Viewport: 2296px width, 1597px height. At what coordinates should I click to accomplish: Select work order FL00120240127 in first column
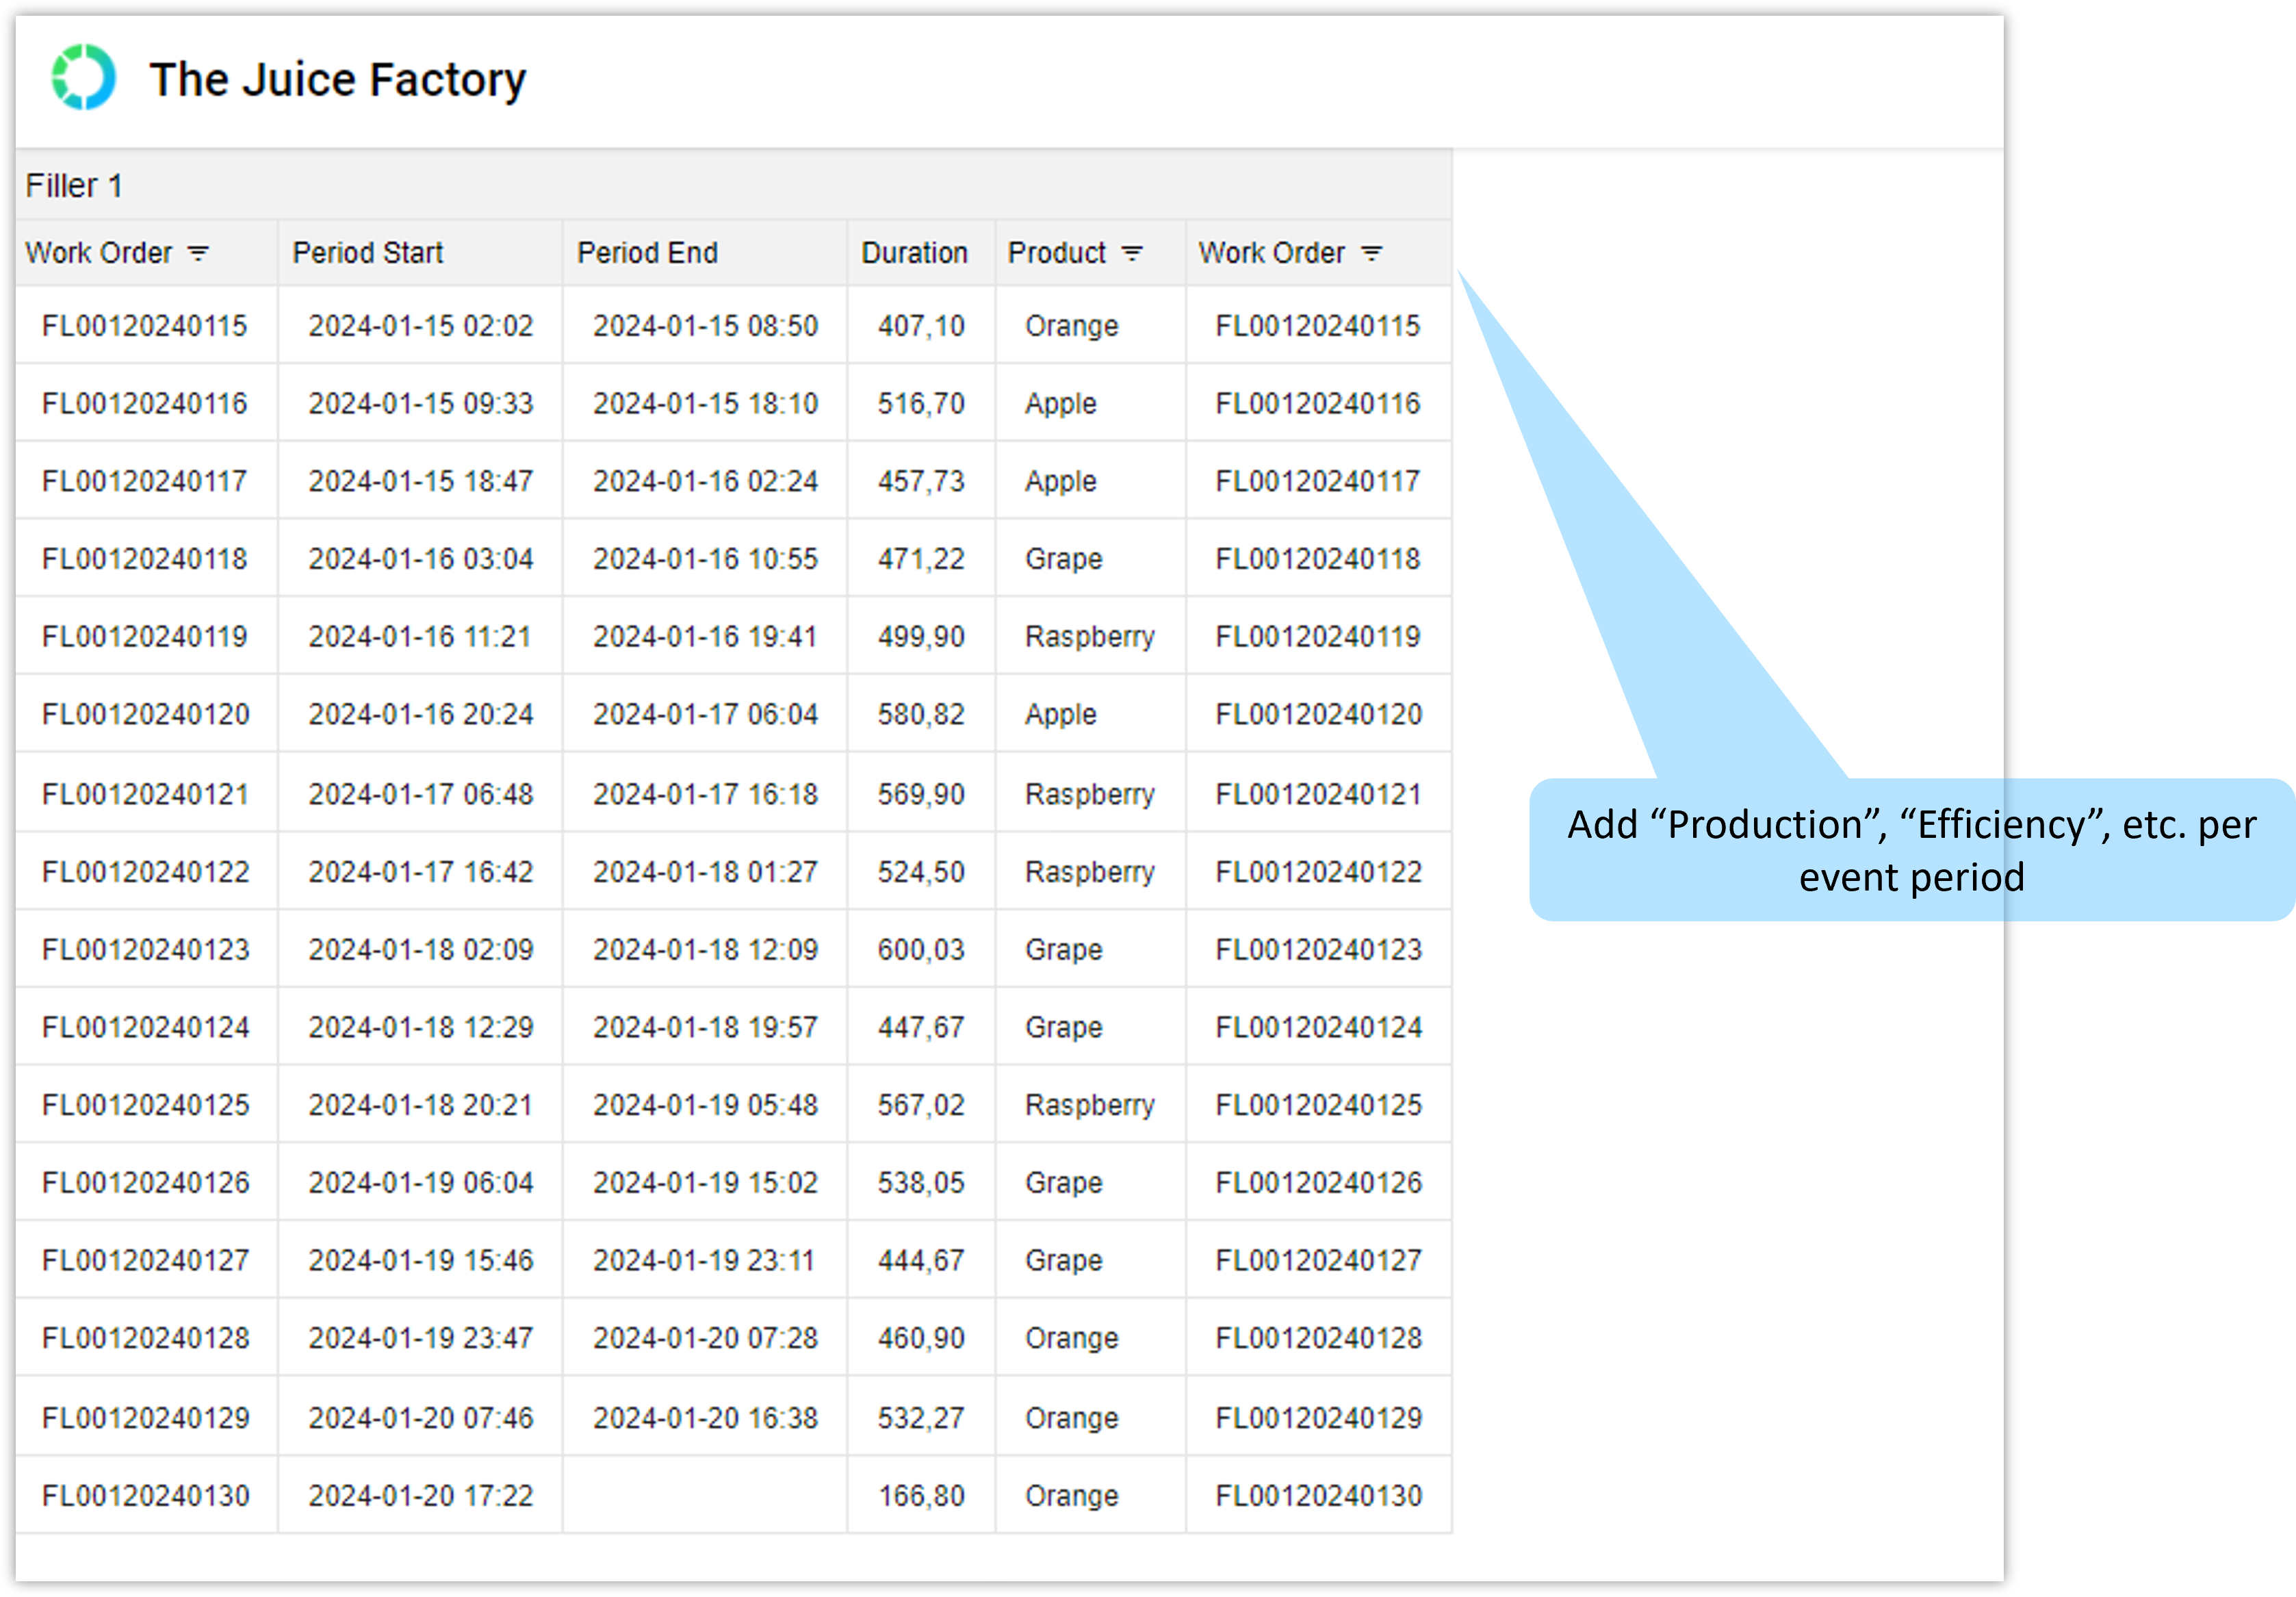tap(146, 1261)
